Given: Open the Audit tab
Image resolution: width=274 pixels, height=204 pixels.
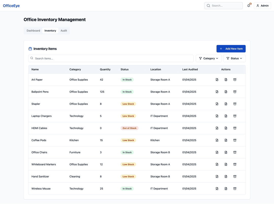Looking at the screenshot, I should click(x=64, y=30).
